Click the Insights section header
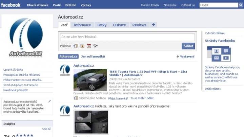The height and width of the screenshot is (137, 244). pos(27,124)
